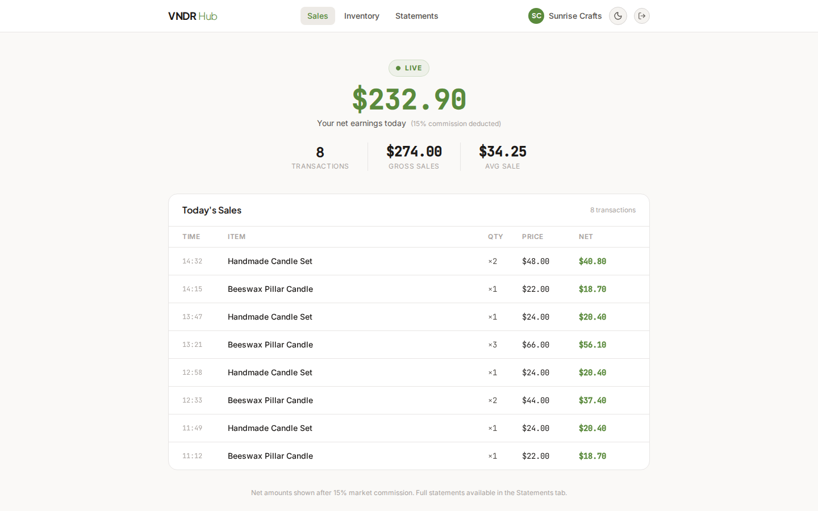
Task: Click the 8 transactions label
Action: 613,210
